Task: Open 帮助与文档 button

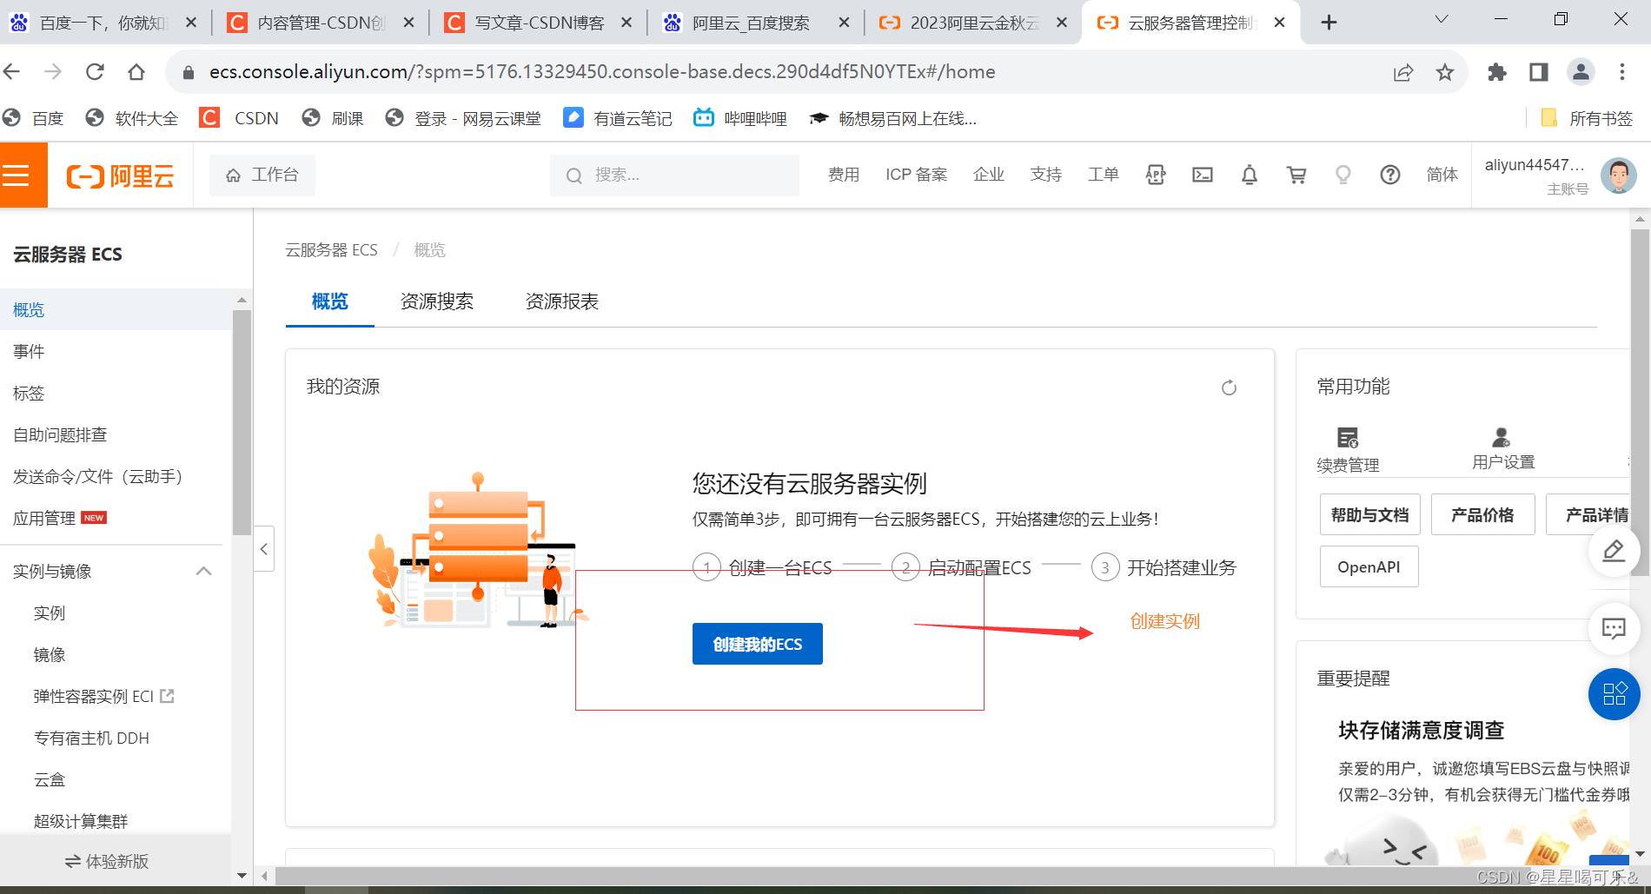Action: [1370, 515]
